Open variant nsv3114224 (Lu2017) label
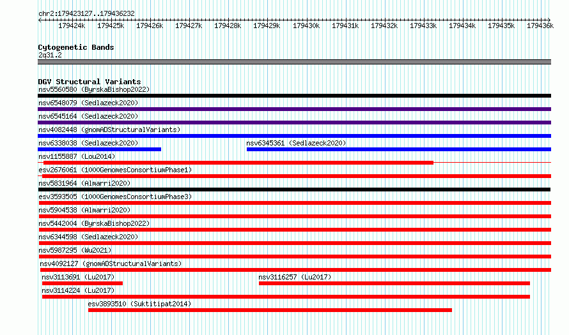 point(78,290)
